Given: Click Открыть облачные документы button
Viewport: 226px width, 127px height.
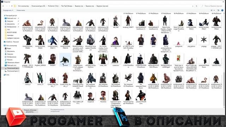Looking at the screenshot, I should pos(30,111).
